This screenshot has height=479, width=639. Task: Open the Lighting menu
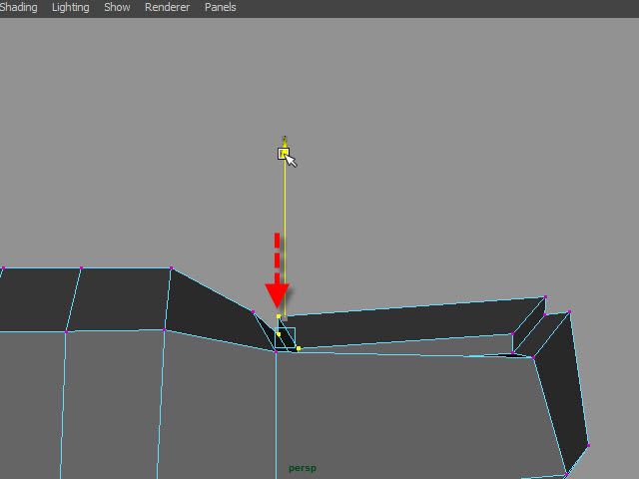point(71,7)
